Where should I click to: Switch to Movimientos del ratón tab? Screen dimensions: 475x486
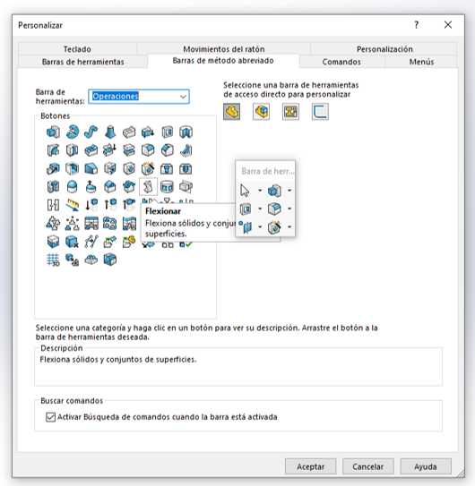pos(224,49)
